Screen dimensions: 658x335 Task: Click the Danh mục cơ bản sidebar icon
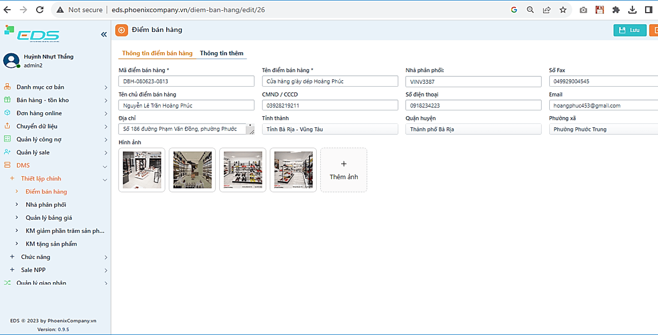tap(7, 87)
